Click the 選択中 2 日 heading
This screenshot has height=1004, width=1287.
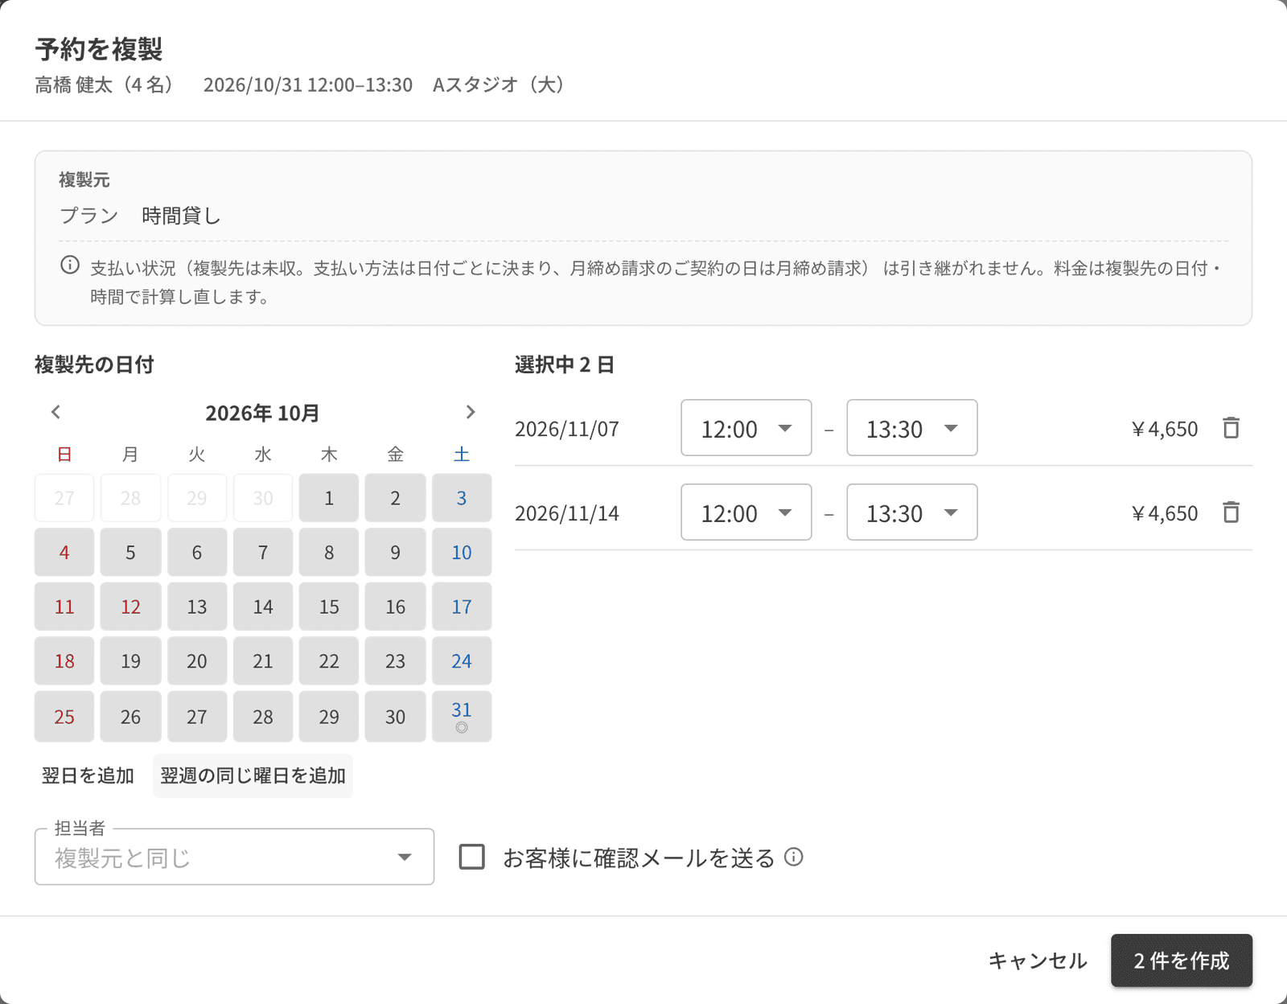(x=565, y=364)
